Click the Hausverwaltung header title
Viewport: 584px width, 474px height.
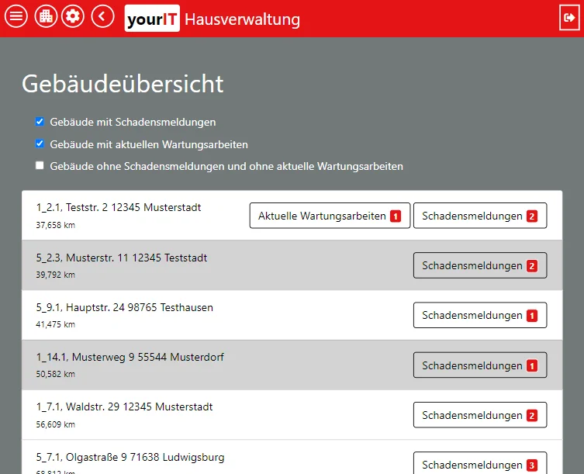point(242,19)
